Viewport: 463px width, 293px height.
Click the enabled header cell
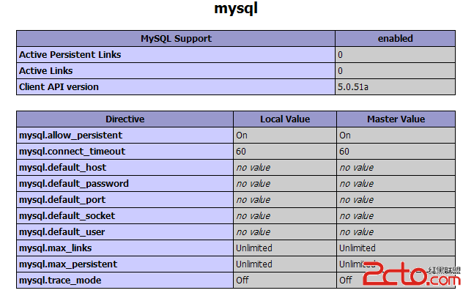396,38
